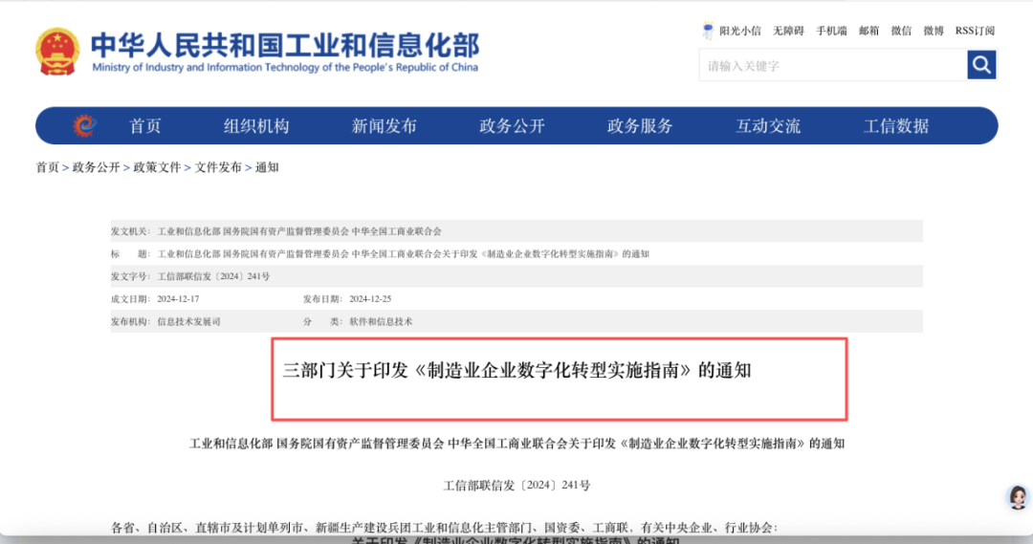Click the 微博 link
The image size is (1033, 544).
(934, 31)
